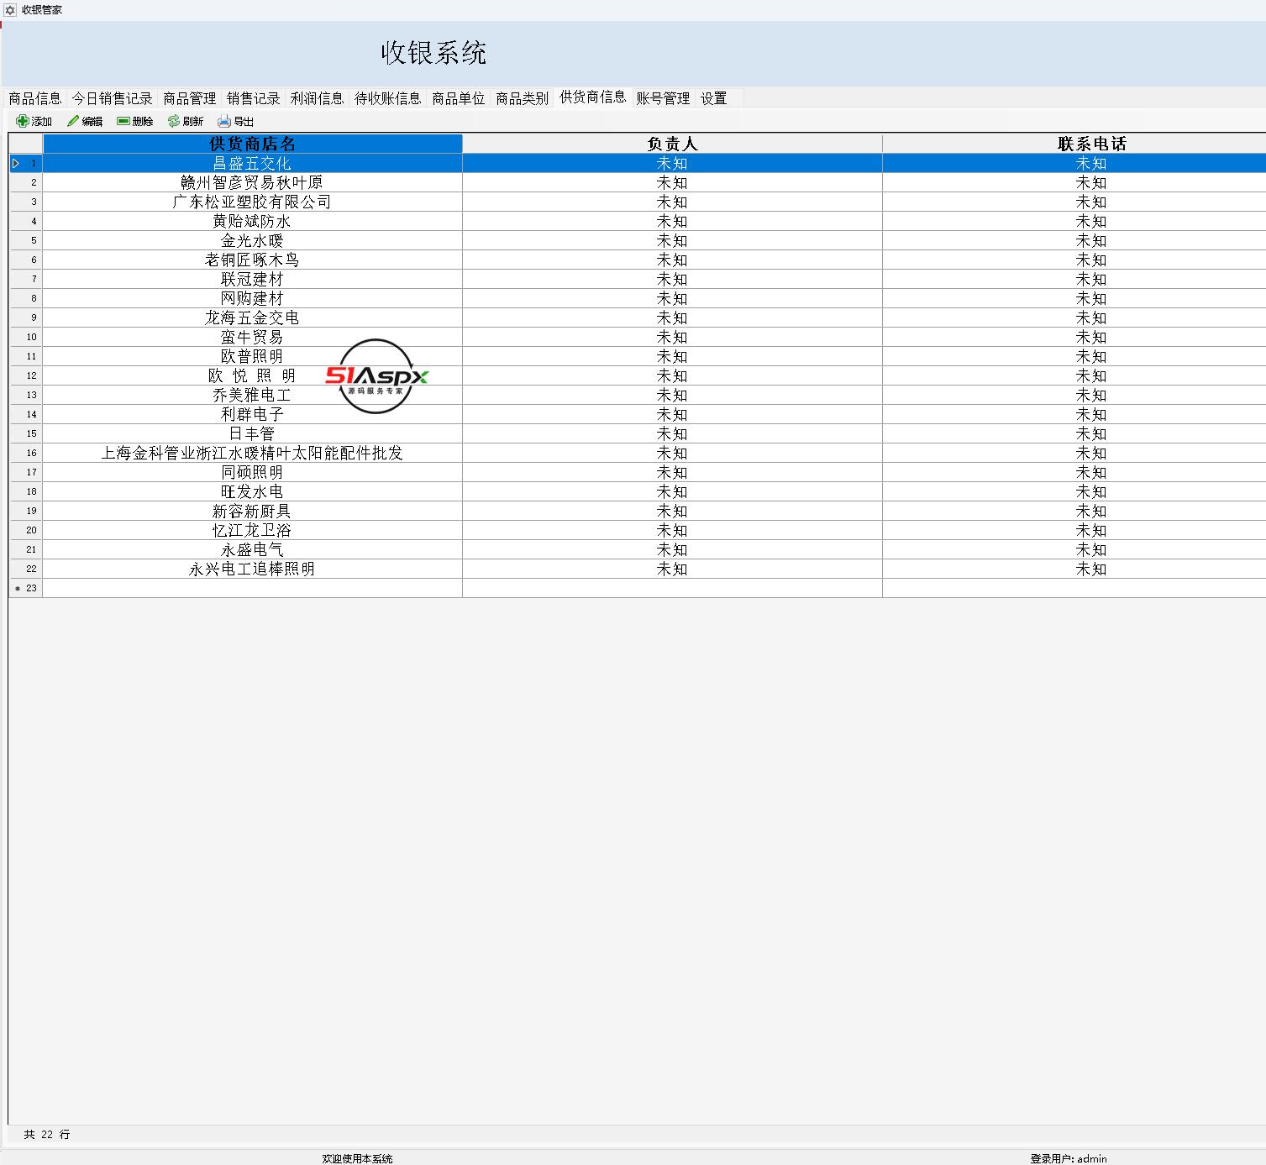Select the 同硕照明 cell

(x=252, y=472)
